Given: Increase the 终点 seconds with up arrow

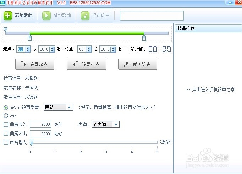Looking at the screenshot, I should 113,48.
